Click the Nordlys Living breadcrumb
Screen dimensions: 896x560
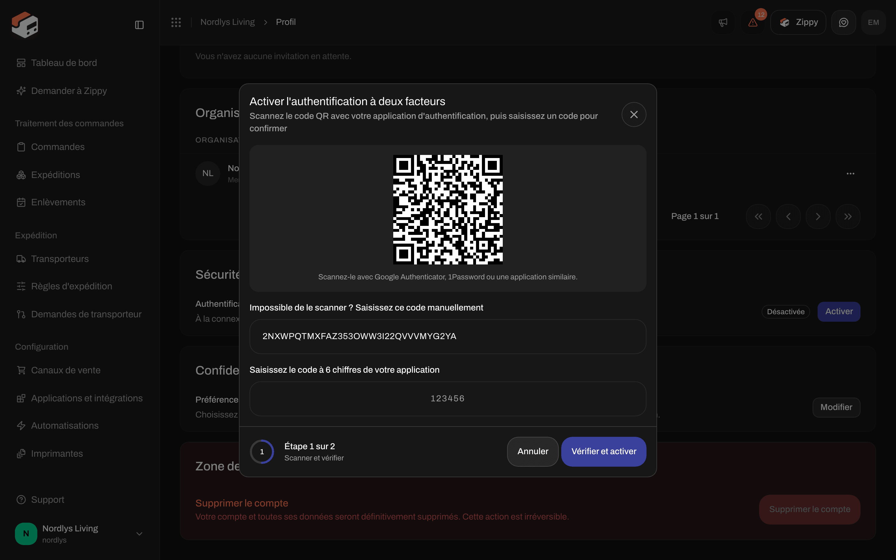tap(227, 22)
